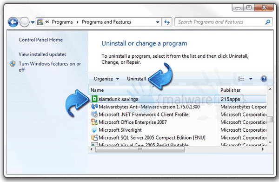Image resolution: width=279 pixels, height=182 pixels.
Task: Sort by the Publisher column header
Action: (242, 90)
